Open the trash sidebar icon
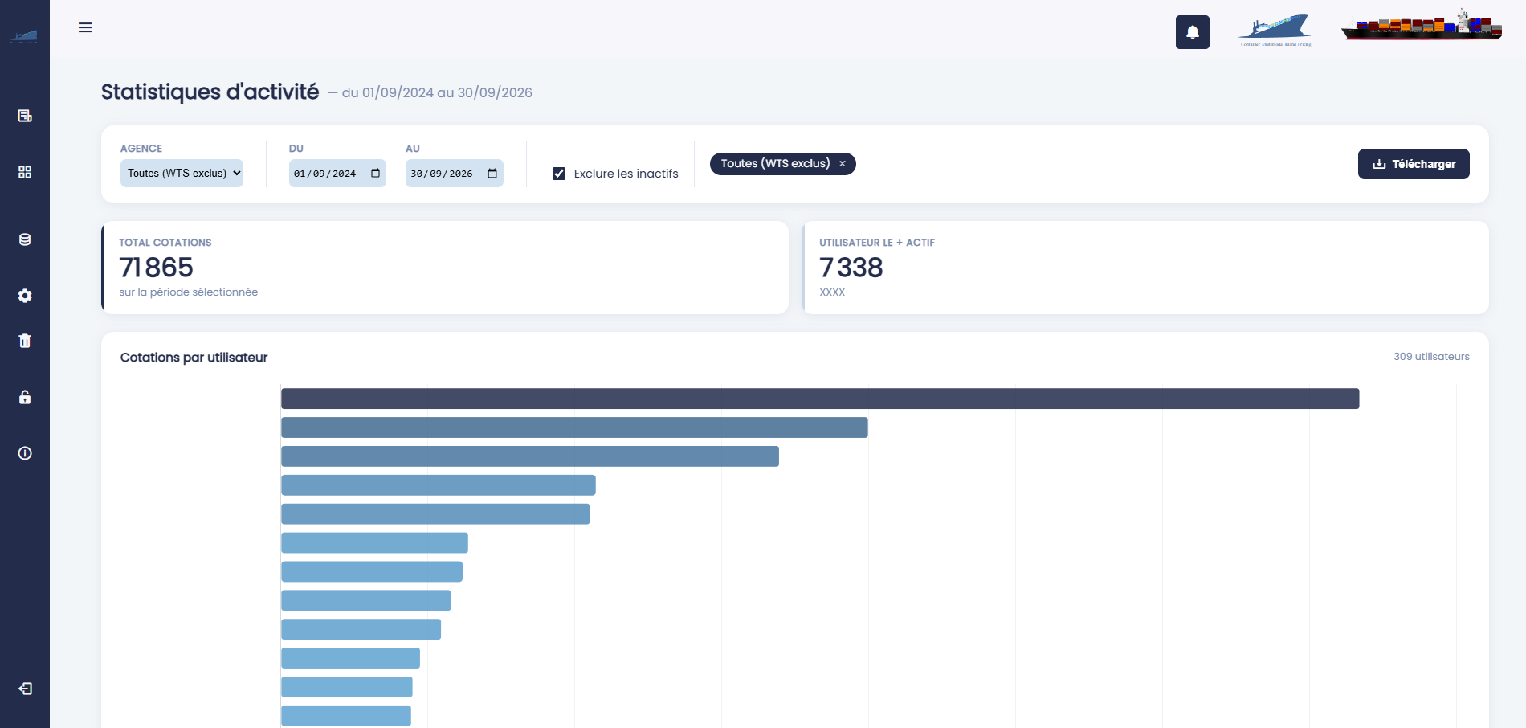This screenshot has height=728, width=1526. click(x=25, y=341)
